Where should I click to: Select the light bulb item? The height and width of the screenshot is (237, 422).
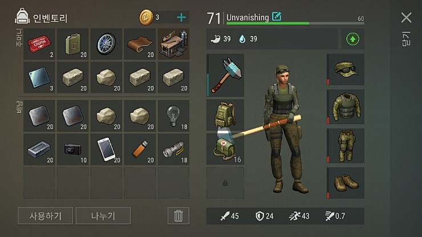click(x=173, y=116)
